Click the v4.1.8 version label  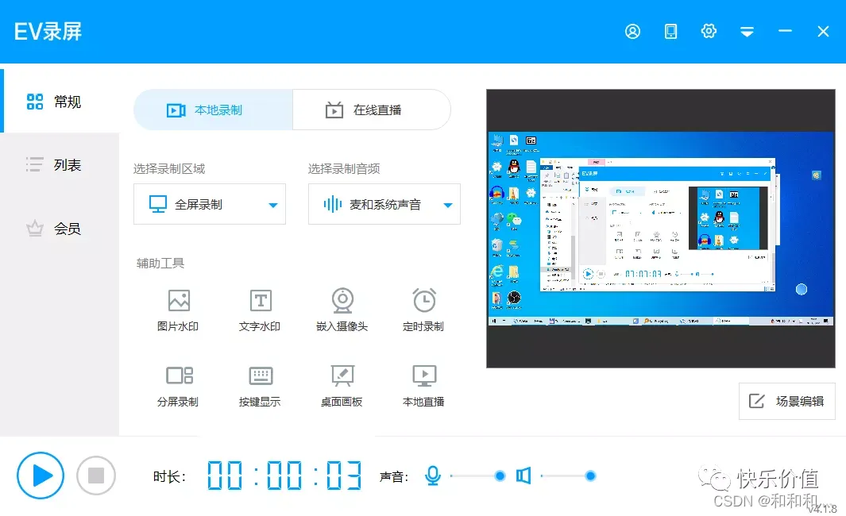click(821, 508)
